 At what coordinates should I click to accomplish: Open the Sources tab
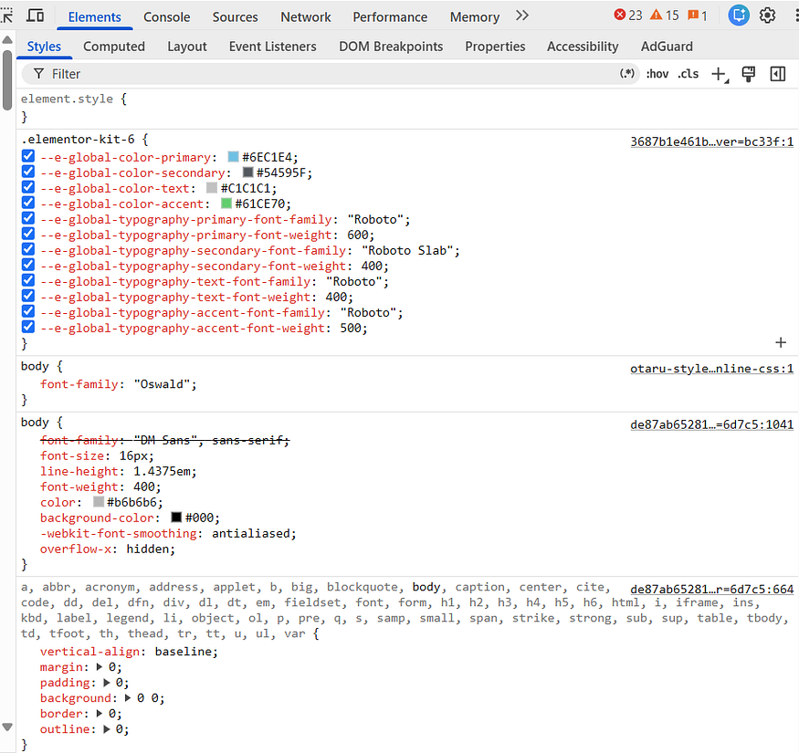pyautogui.click(x=235, y=16)
